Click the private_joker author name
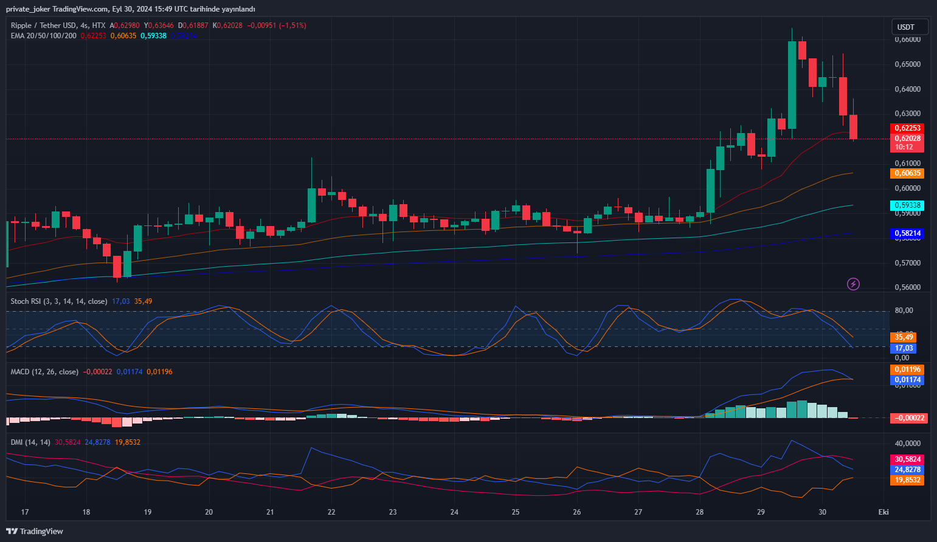This screenshot has height=542, width=937. coord(28,9)
